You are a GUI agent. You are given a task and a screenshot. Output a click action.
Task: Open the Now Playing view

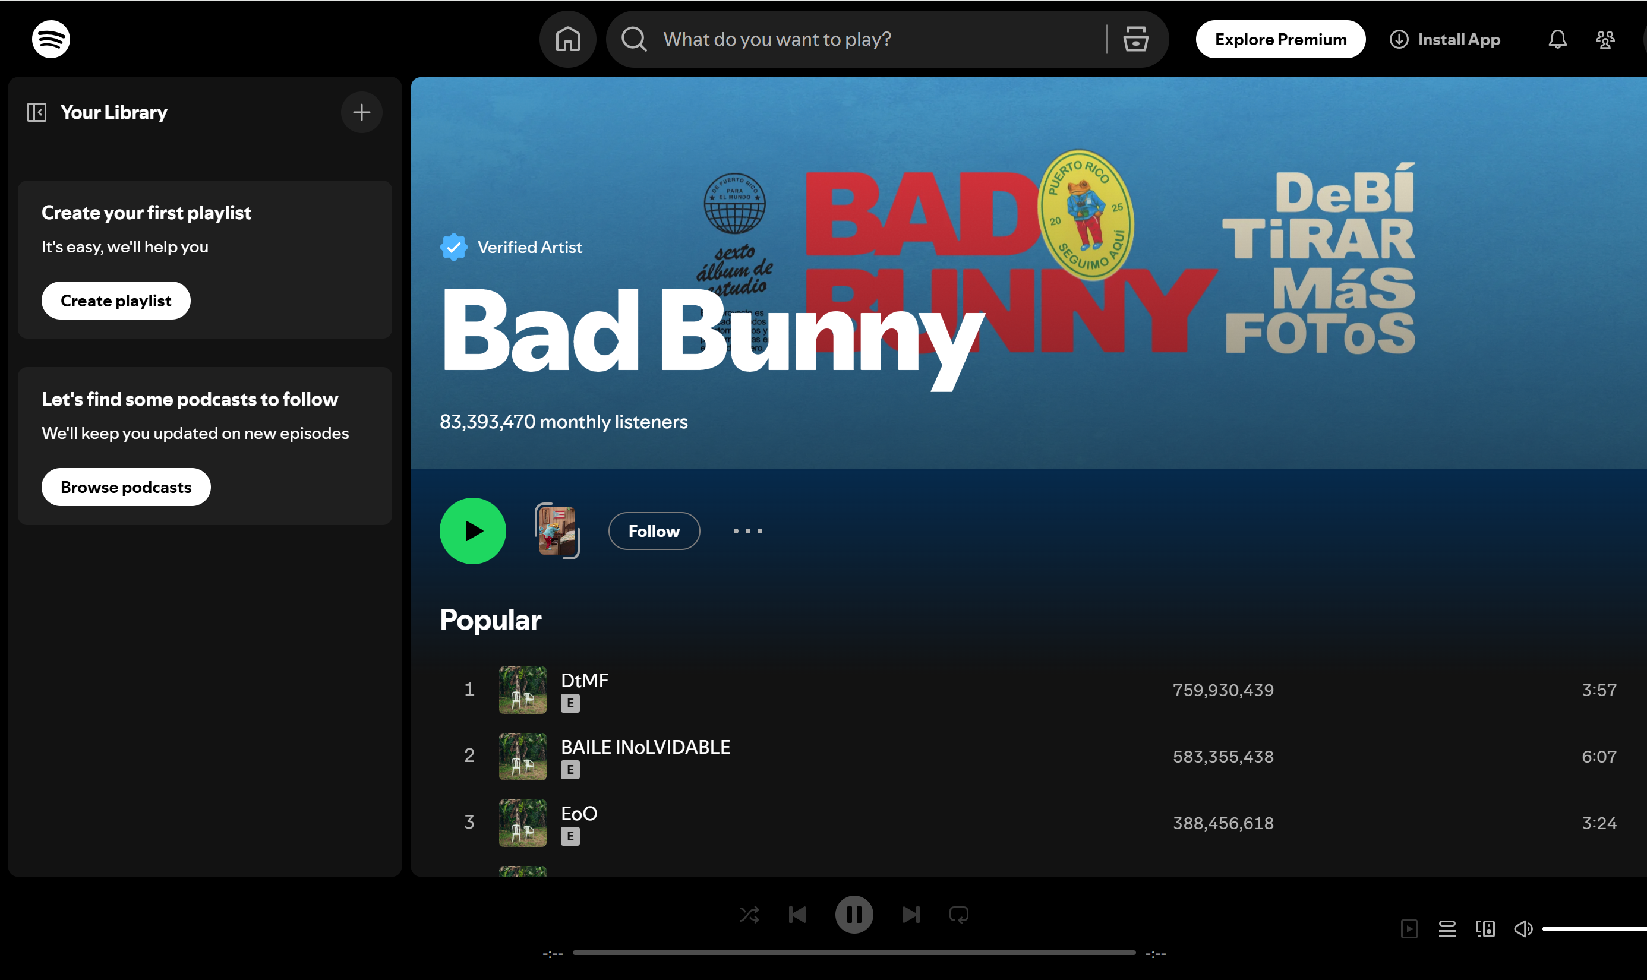pyautogui.click(x=1409, y=928)
